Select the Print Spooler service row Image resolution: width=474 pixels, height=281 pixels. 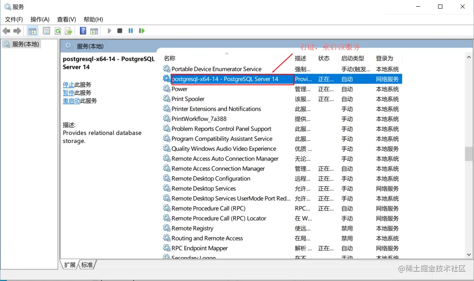tap(282, 99)
